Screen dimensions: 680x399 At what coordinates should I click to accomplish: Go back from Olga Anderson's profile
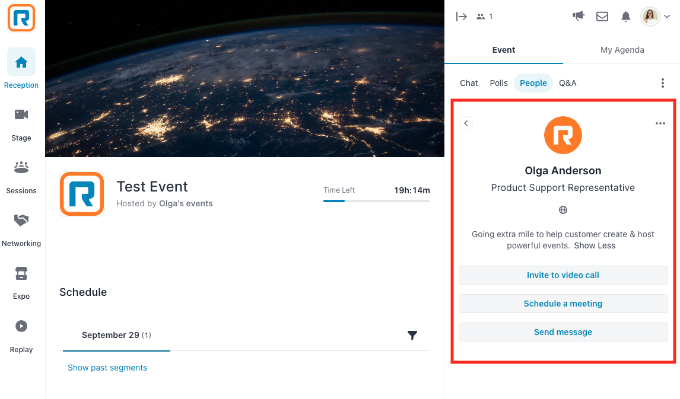(x=466, y=123)
